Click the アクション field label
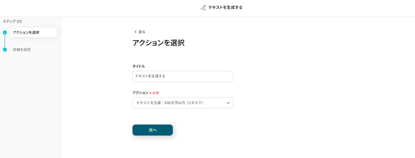Viewport: 415px width, 158px height. 140,93
